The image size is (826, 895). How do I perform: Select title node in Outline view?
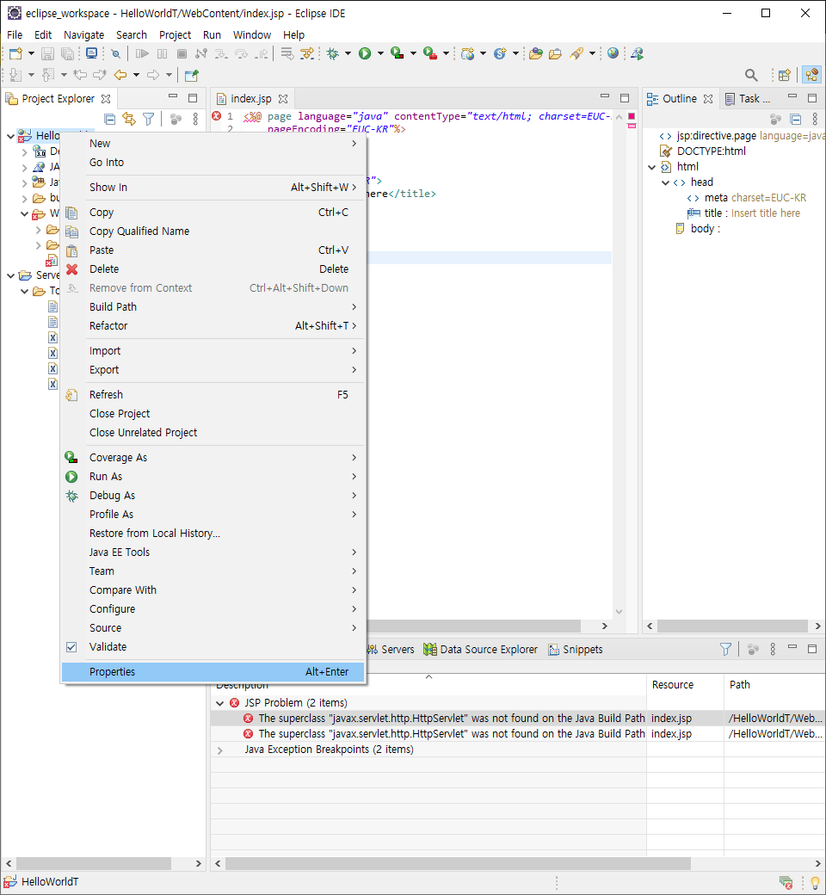tap(743, 213)
